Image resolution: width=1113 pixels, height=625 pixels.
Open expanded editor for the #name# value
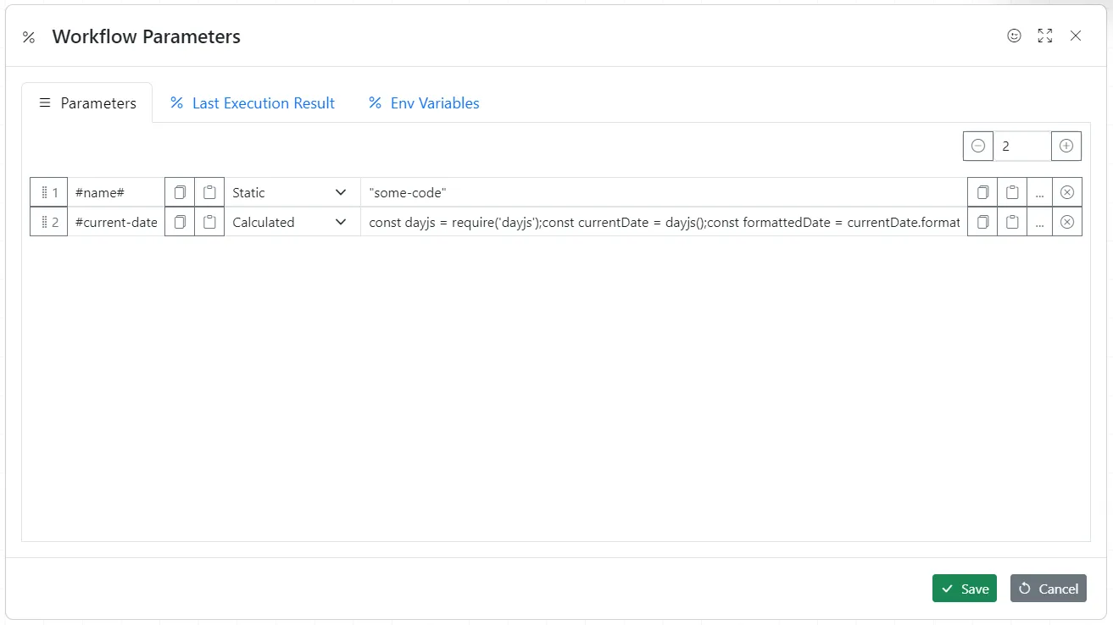pos(1039,192)
